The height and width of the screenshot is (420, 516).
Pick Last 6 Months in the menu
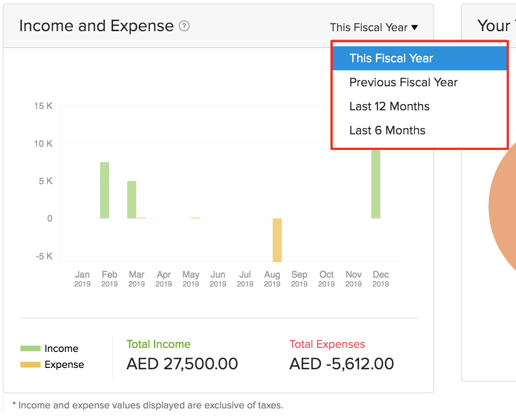tap(387, 130)
